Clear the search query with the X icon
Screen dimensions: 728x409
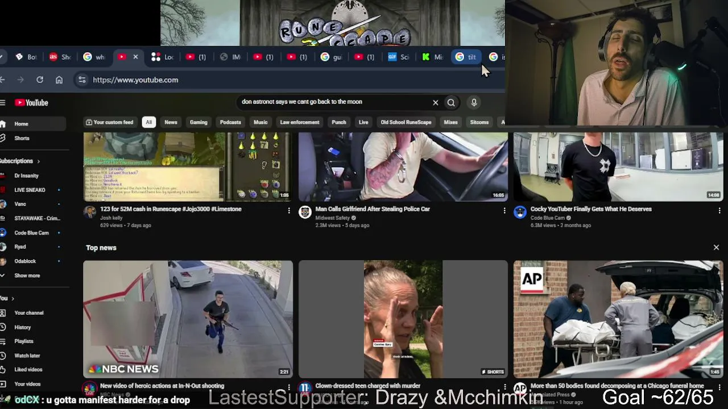coord(436,103)
